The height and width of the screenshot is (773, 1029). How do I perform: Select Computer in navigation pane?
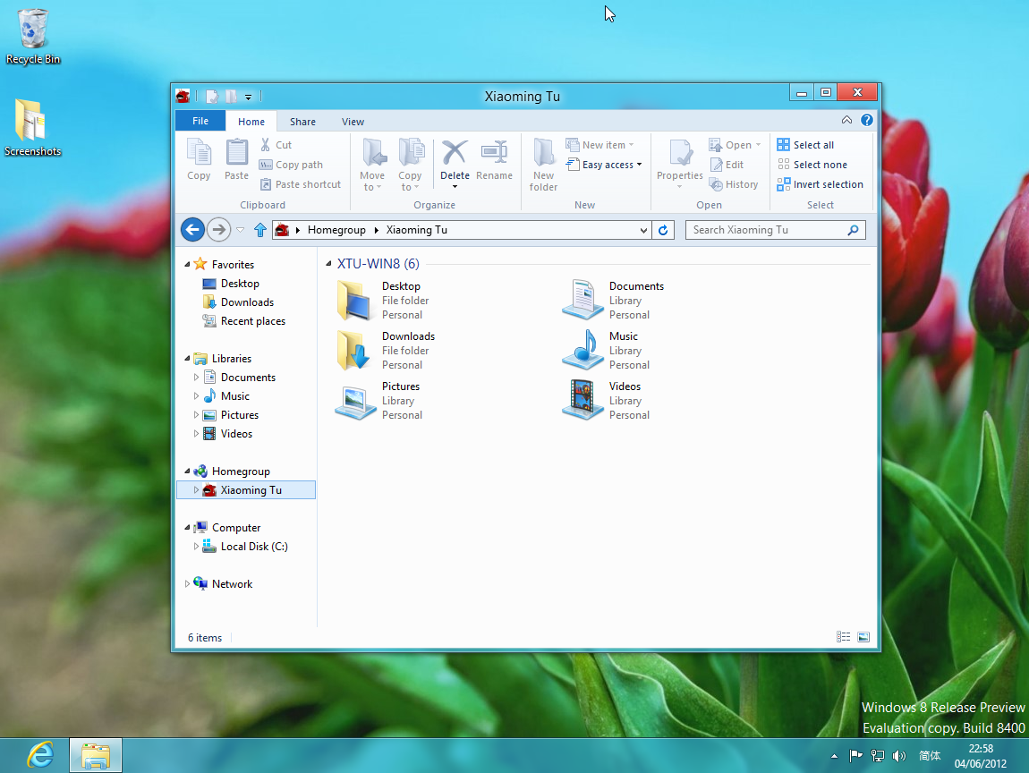(227, 528)
